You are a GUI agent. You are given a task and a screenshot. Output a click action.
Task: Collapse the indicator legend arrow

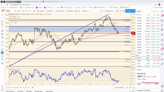[11, 25]
